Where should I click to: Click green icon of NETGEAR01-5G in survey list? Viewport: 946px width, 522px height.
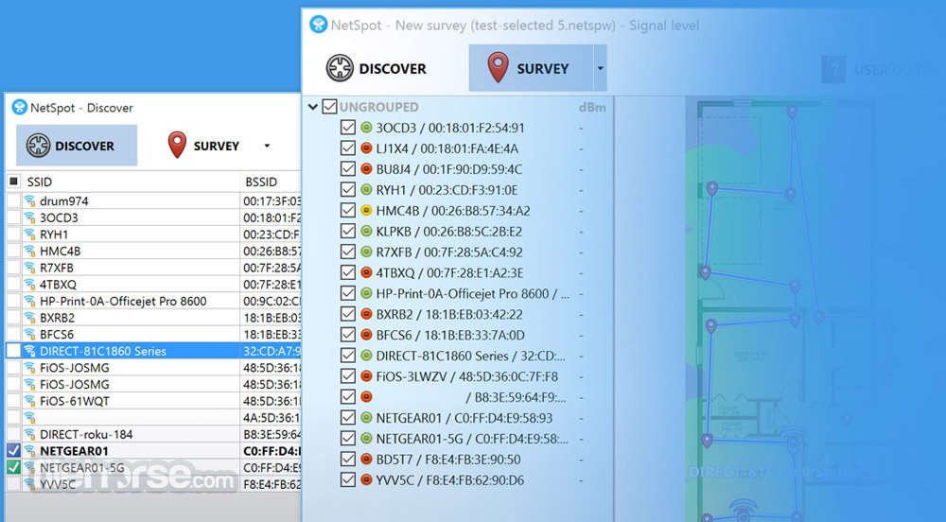(365, 438)
